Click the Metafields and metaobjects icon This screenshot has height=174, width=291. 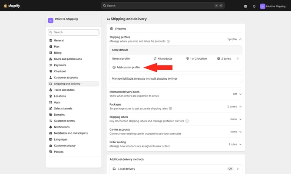[50, 133]
